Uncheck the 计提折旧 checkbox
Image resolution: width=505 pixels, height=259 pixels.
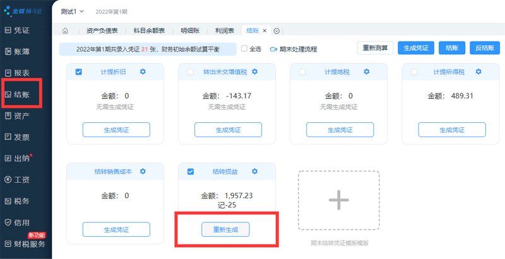pyautogui.click(x=79, y=72)
